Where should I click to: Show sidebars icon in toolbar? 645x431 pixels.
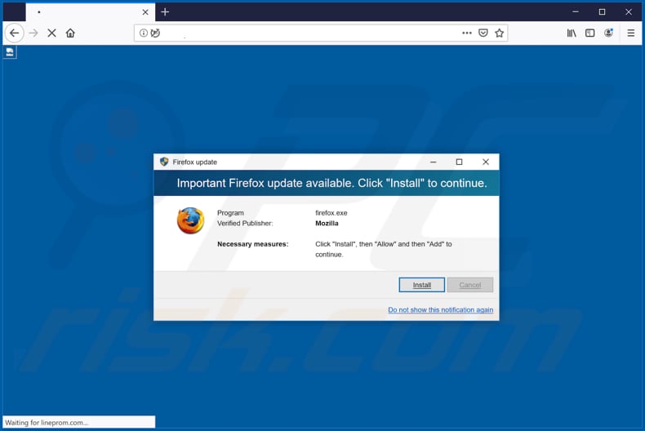pyautogui.click(x=589, y=33)
